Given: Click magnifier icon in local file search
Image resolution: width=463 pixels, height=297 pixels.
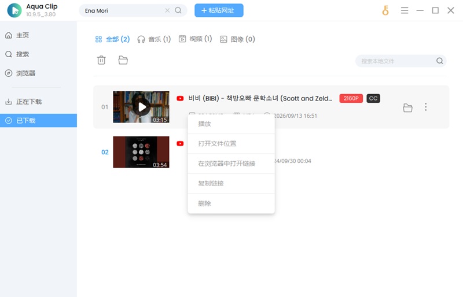Looking at the screenshot, I should pyautogui.click(x=440, y=61).
